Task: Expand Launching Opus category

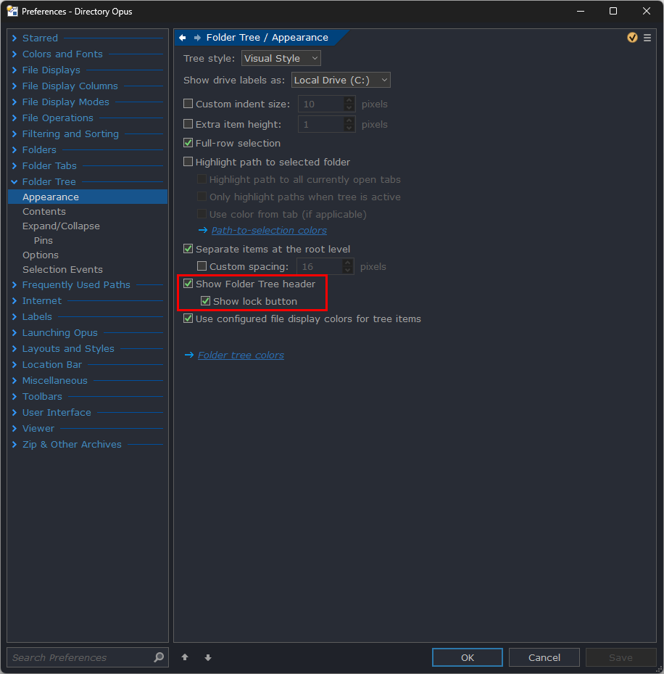Action: [14, 332]
